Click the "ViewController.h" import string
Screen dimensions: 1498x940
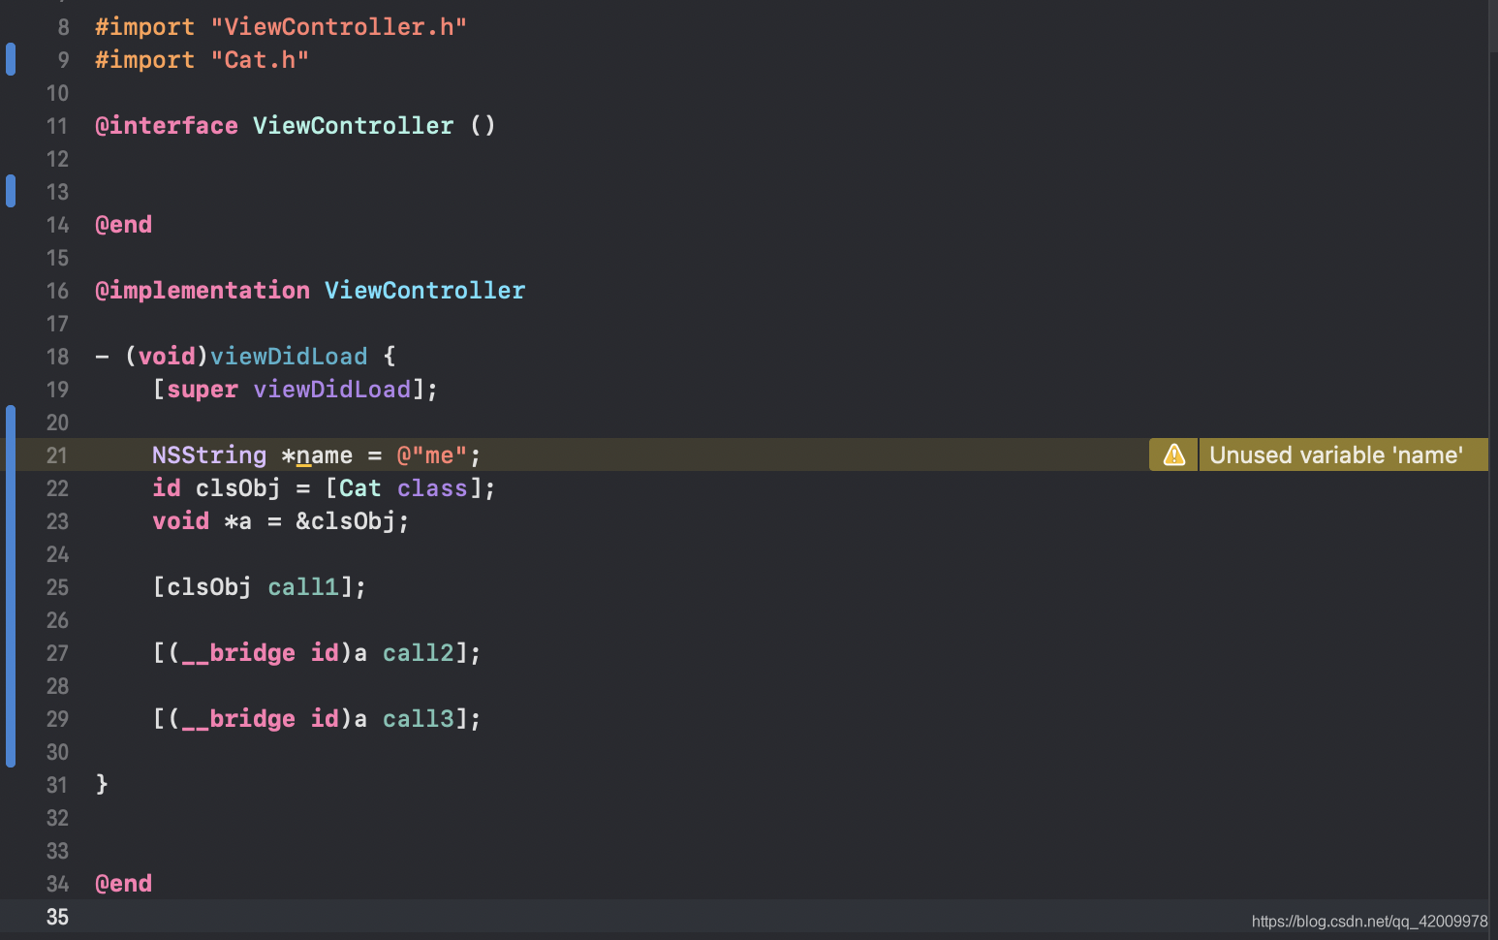(x=338, y=27)
